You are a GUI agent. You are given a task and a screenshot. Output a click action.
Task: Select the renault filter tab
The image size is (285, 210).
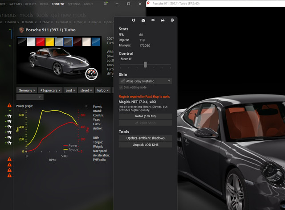(63, 22)
